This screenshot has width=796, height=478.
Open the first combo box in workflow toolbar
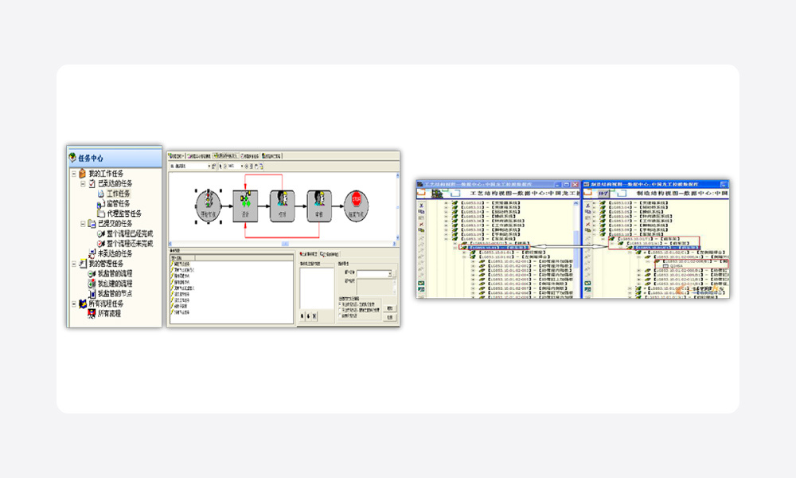(x=190, y=167)
